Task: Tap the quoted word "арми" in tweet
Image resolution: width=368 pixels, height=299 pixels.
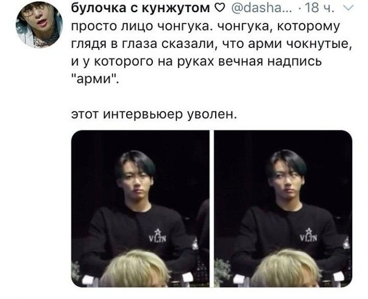Action: (94, 79)
